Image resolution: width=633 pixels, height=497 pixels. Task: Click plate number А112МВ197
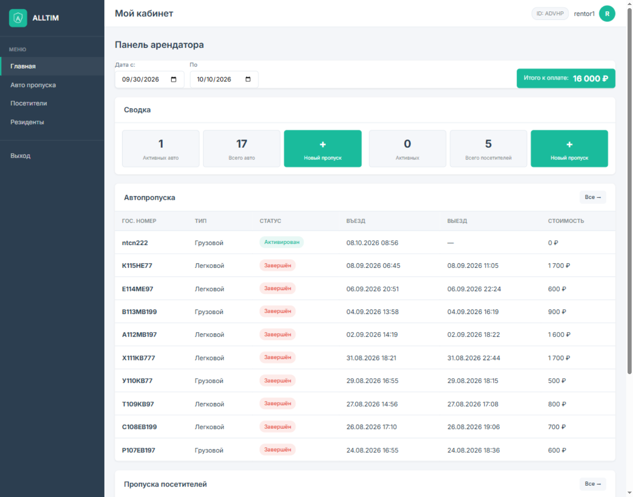click(x=139, y=335)
